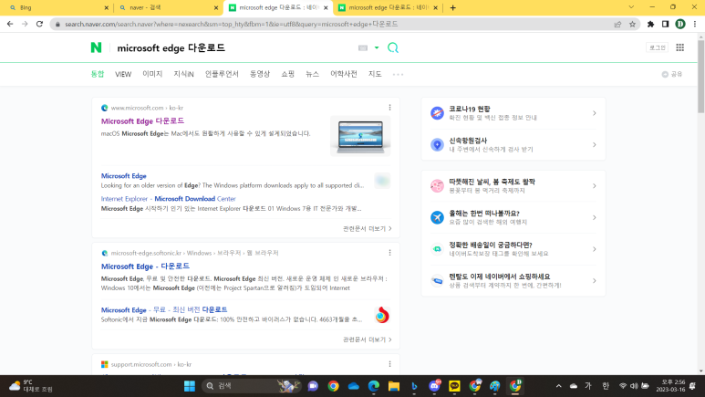Open the Chrome profile avatar
705x397 pixels.
click(x=680, y=24)
